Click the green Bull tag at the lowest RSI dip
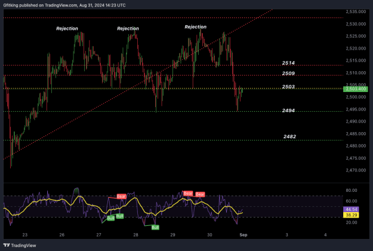 (155, 228)
